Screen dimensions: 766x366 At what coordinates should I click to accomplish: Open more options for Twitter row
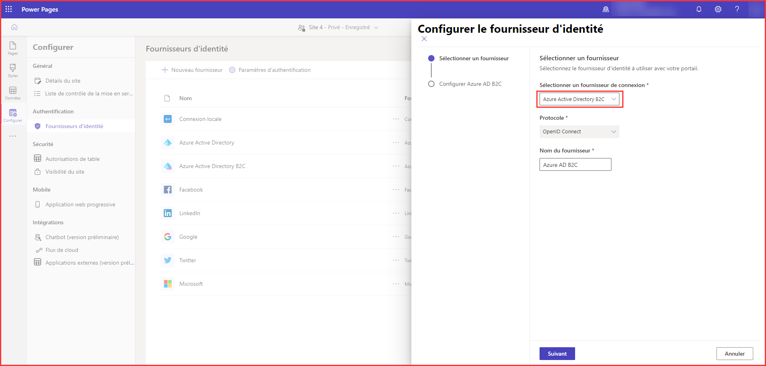396,260
